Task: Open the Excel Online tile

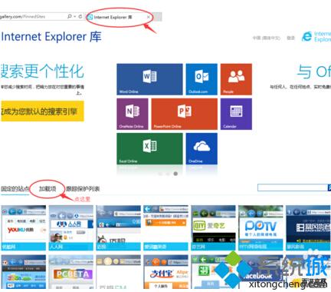Action: [149, 148]
